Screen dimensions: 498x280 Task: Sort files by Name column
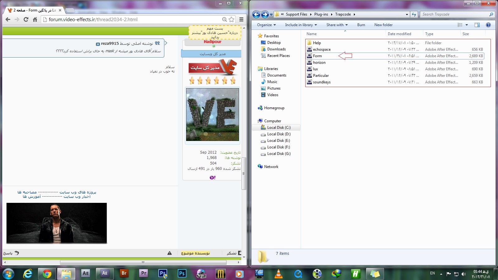312,34
